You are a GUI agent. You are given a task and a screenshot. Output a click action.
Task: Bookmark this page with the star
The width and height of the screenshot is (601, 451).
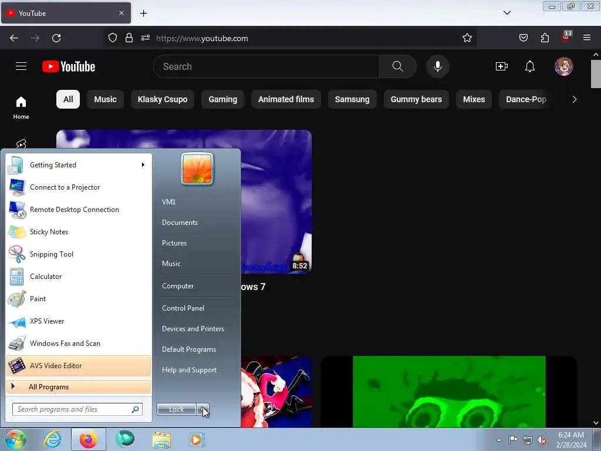pos(467,38)
